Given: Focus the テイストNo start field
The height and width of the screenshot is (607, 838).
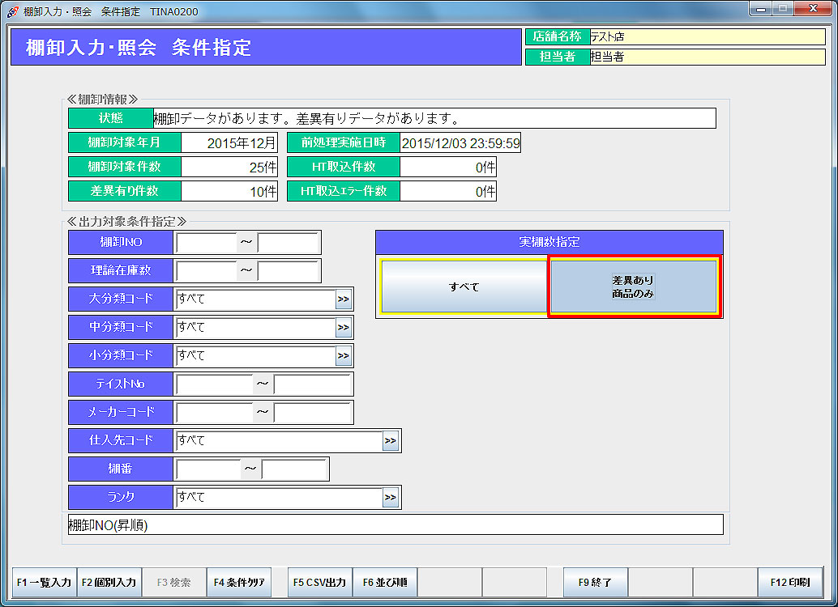Looking at the screenshot, I should (x=214, y=384).
